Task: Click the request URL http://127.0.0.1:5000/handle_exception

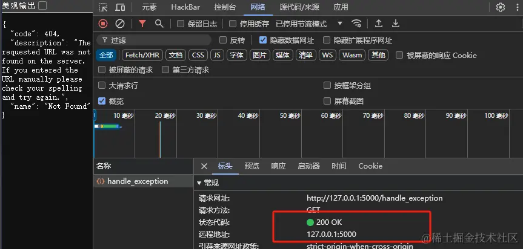Action: point(375,198)
